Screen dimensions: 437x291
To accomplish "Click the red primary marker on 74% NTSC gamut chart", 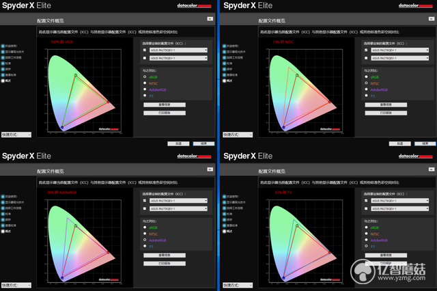I will (x=330, y=102).
